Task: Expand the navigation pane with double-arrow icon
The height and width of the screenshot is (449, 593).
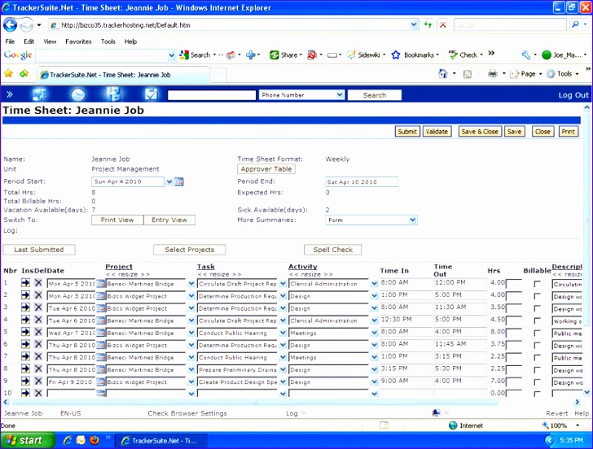Action: coord(10,94)
